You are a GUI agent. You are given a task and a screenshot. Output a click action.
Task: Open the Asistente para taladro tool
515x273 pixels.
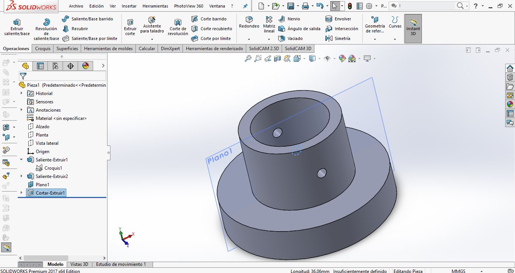(152, 25)
